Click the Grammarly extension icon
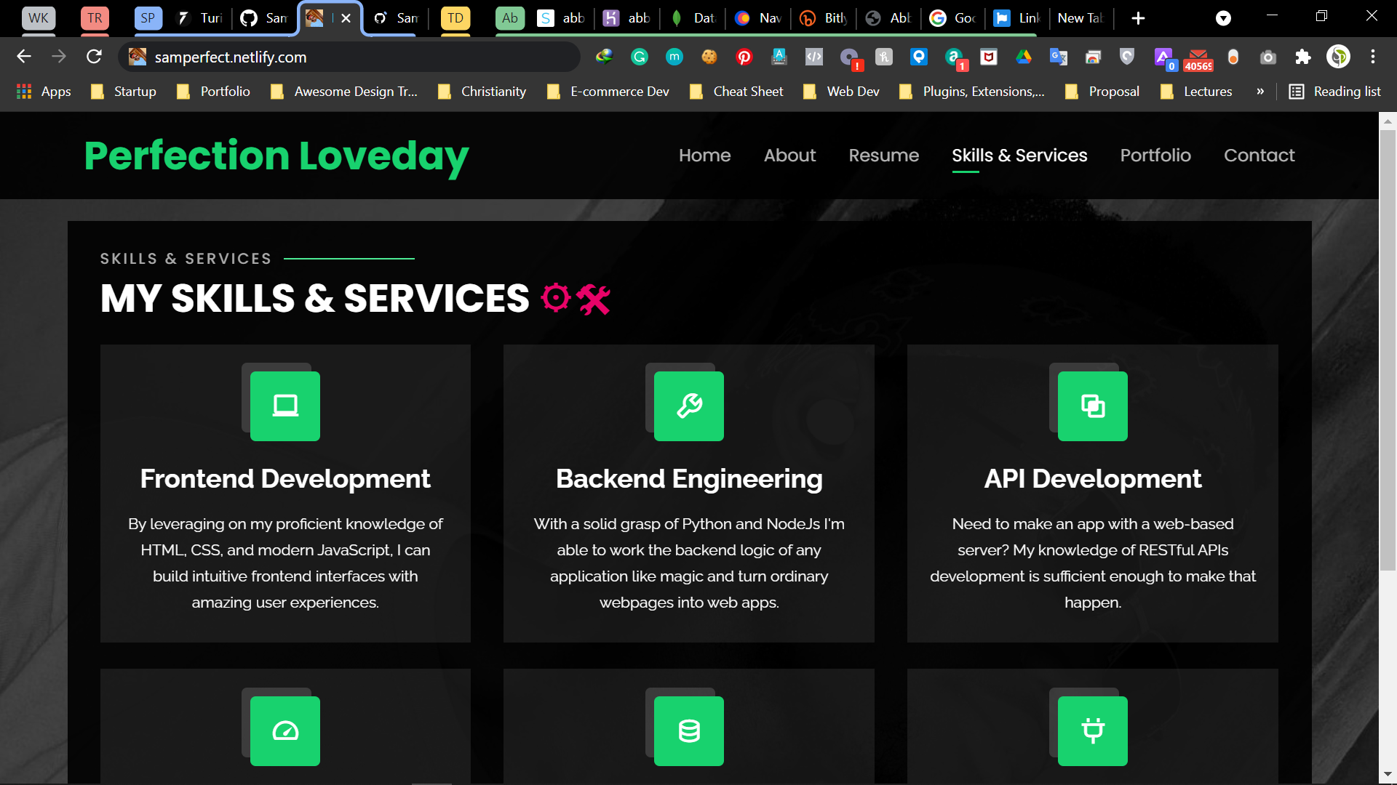This screenshot has height=785, width=1397. (x=640, y=57)
